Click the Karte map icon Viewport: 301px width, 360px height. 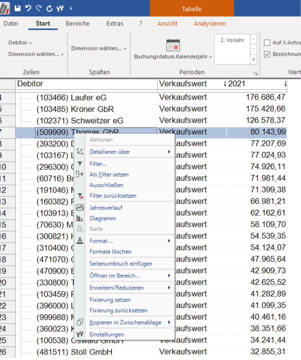click(80, 229)
